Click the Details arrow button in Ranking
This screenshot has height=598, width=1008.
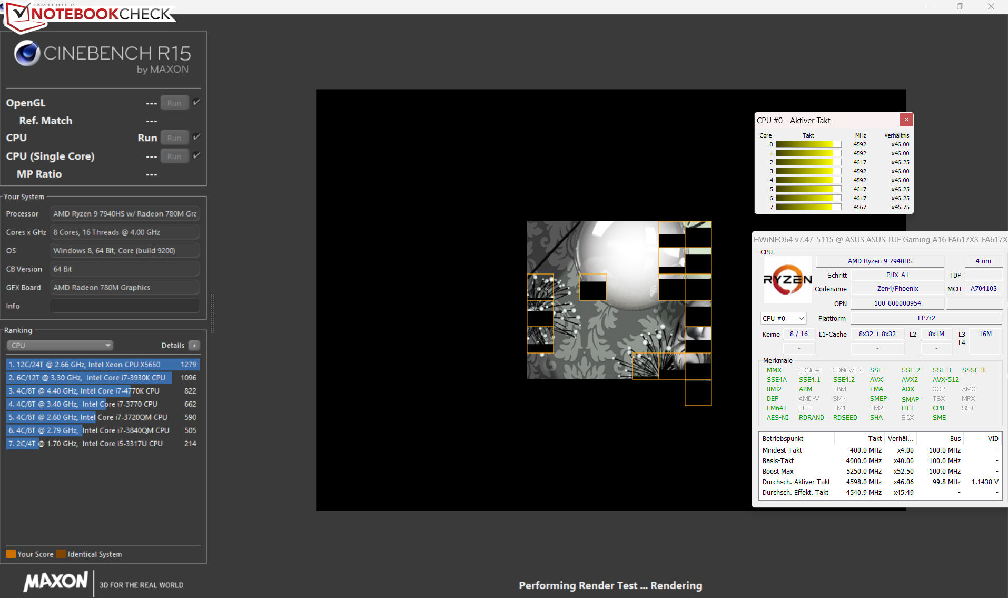pos(194,346)
